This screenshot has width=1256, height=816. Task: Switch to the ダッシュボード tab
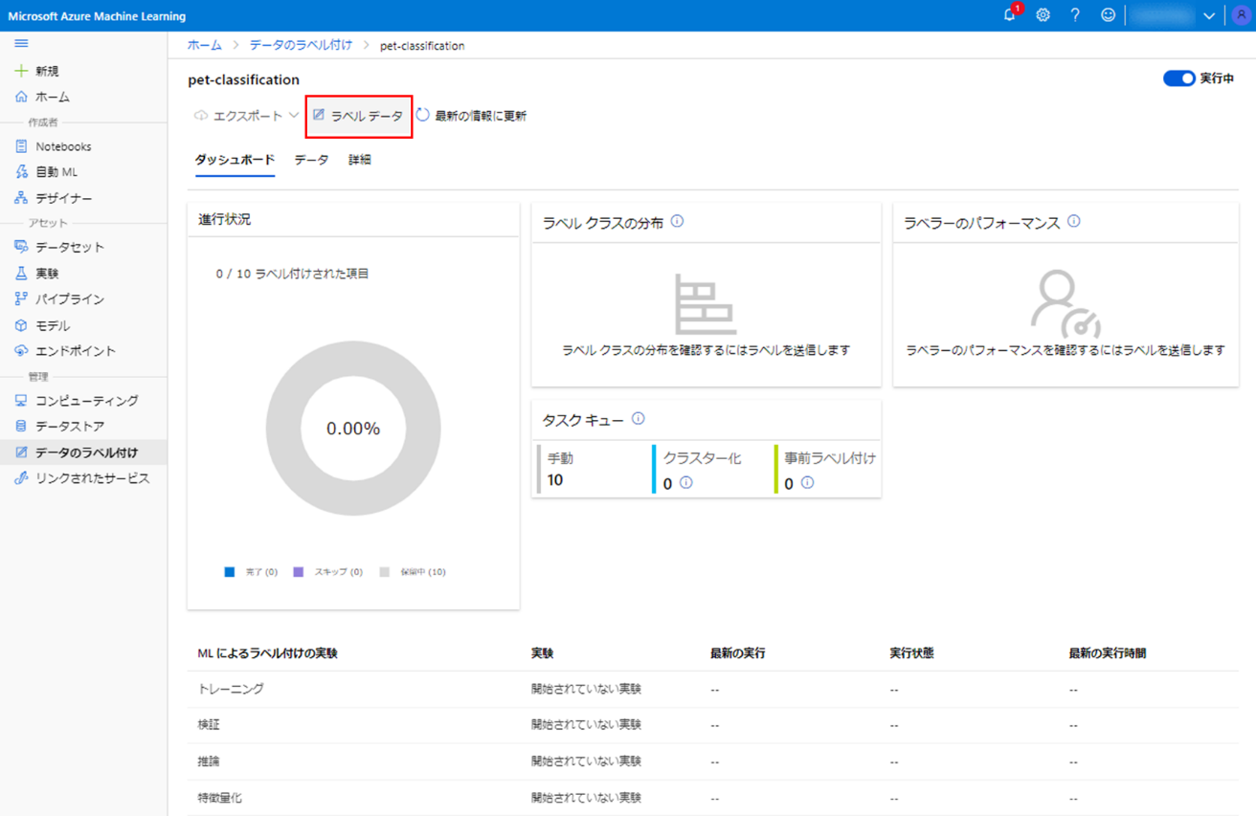coord(235,160)
